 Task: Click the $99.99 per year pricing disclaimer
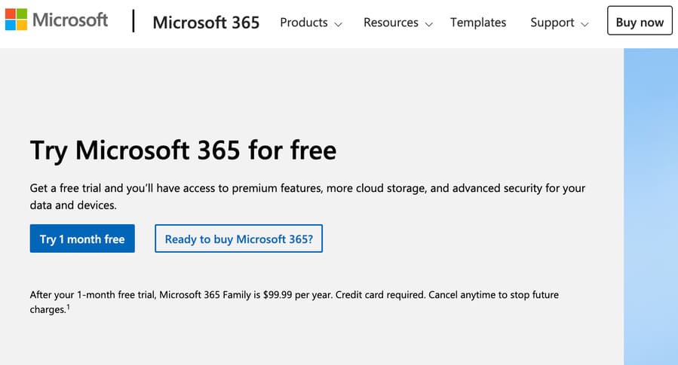(294, 302)
